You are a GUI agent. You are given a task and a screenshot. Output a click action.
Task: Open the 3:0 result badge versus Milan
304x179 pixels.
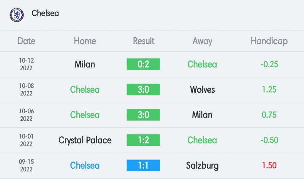143,115
